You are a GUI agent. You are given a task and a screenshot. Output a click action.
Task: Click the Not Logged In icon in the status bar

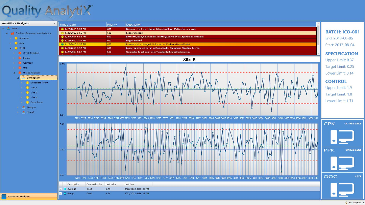[x=346, y=203]
